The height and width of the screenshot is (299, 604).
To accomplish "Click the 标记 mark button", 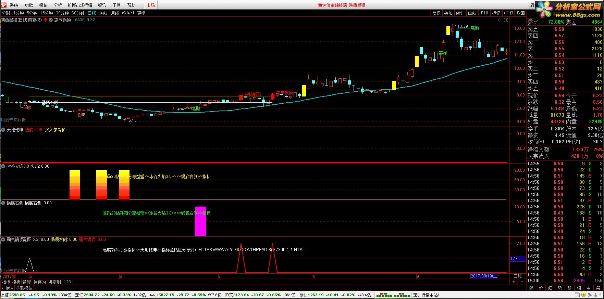I will click(x=496, y=13).
